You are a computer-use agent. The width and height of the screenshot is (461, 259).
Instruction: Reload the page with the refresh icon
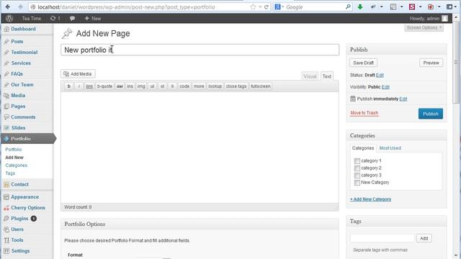(267, 7)
